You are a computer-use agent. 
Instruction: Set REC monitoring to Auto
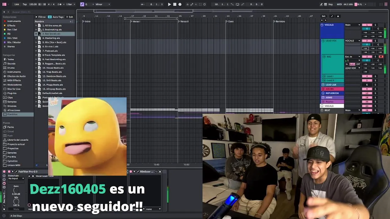click(x=352, y=64)
